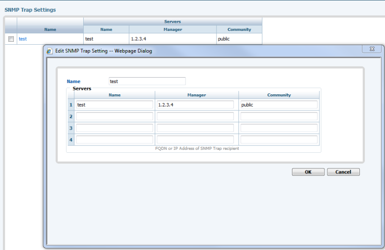Viewport: 385px width, 250px height.
Task: Select the row 4 server Name field
Action: pos(114,139)
